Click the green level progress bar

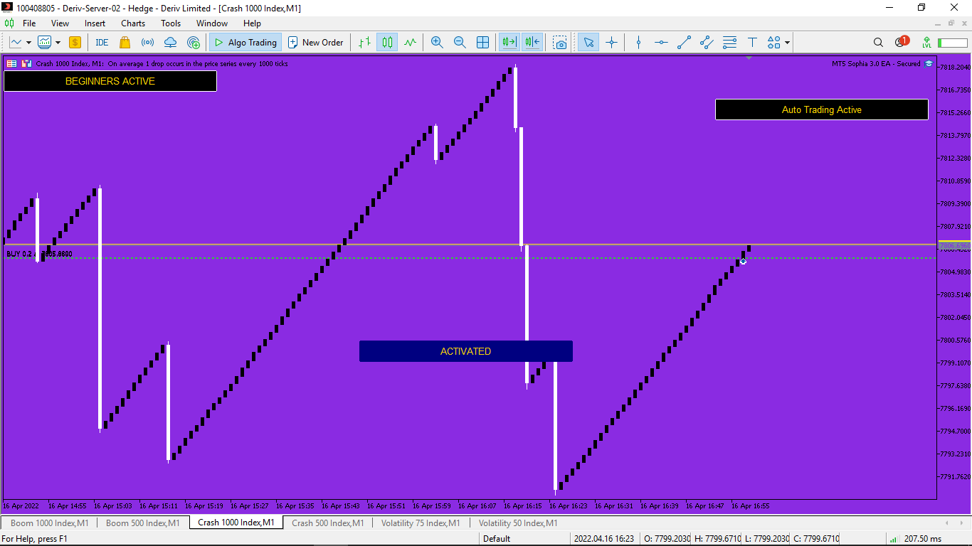952,43
